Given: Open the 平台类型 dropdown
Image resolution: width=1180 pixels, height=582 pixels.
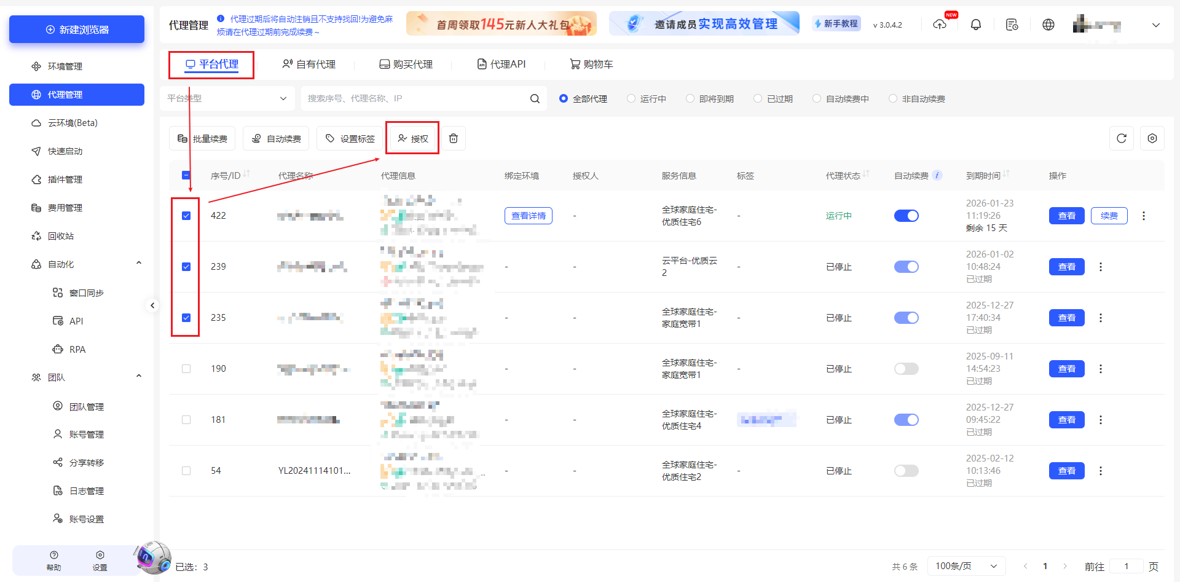Looking at the screenshot, I should pos(227,98).
